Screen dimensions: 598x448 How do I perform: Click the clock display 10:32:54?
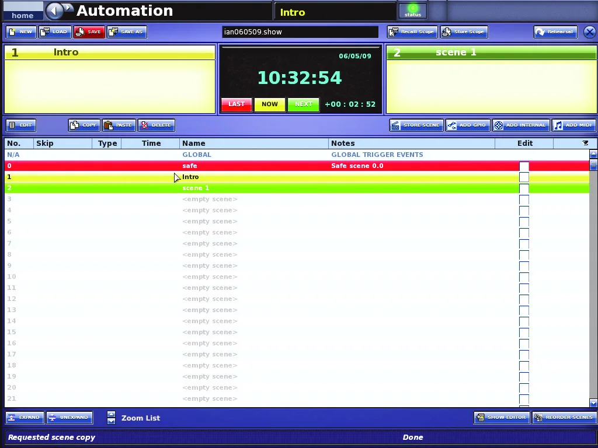(300, 78)
